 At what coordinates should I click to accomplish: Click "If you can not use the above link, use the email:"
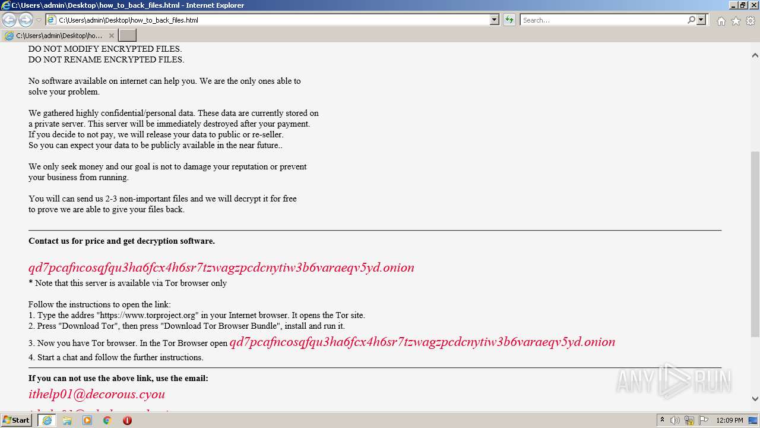coord(118,378)
